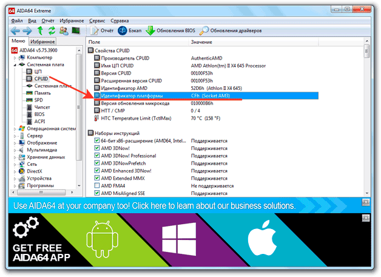The width and height of the screenshot is (381, 277).
Task: Select the HTC Temperature Limit row
Action: pos(206,118)
